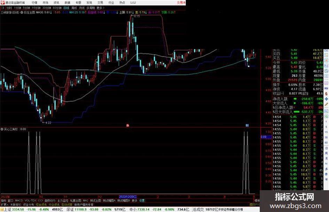The width and height of the screenshot is (329, 212).
Task: Open the 热点 menu
Action: pos(122,2)
